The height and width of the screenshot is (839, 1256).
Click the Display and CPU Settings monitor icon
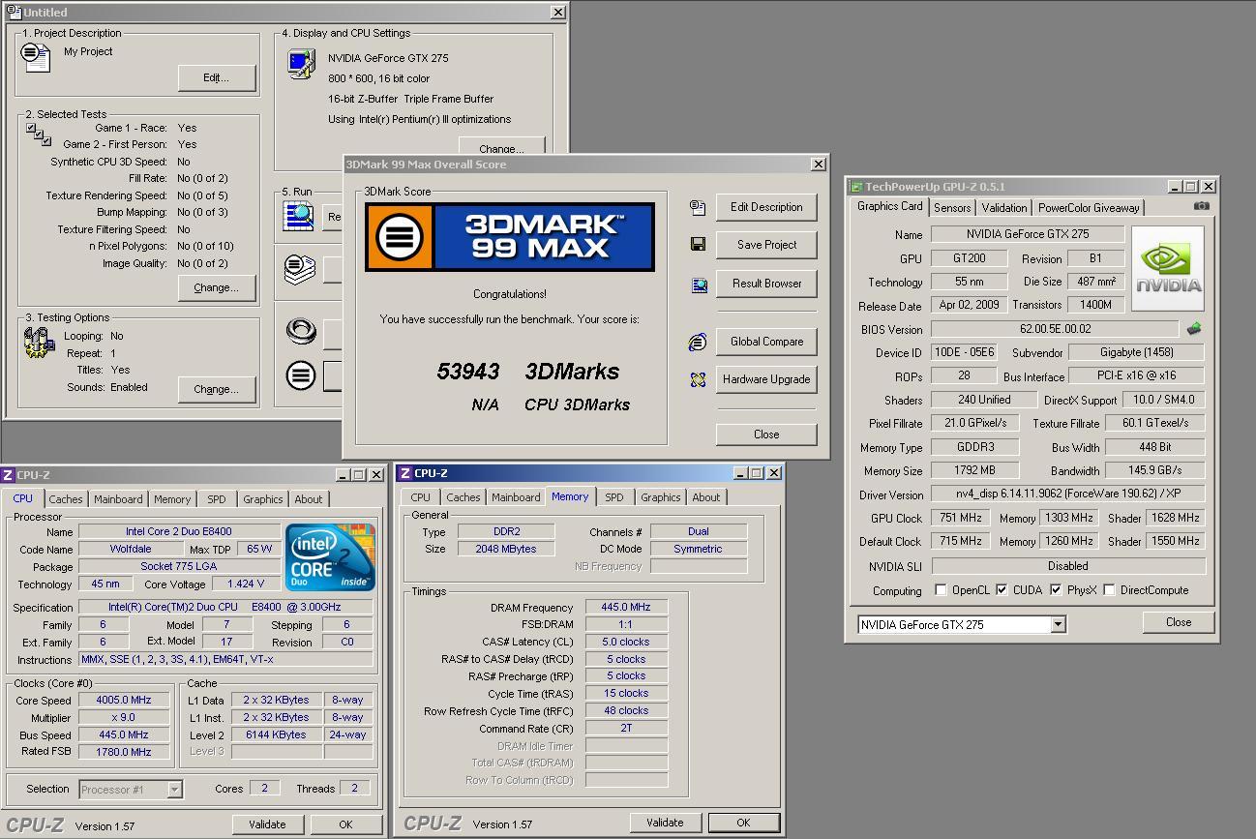[x=300, y=64]
